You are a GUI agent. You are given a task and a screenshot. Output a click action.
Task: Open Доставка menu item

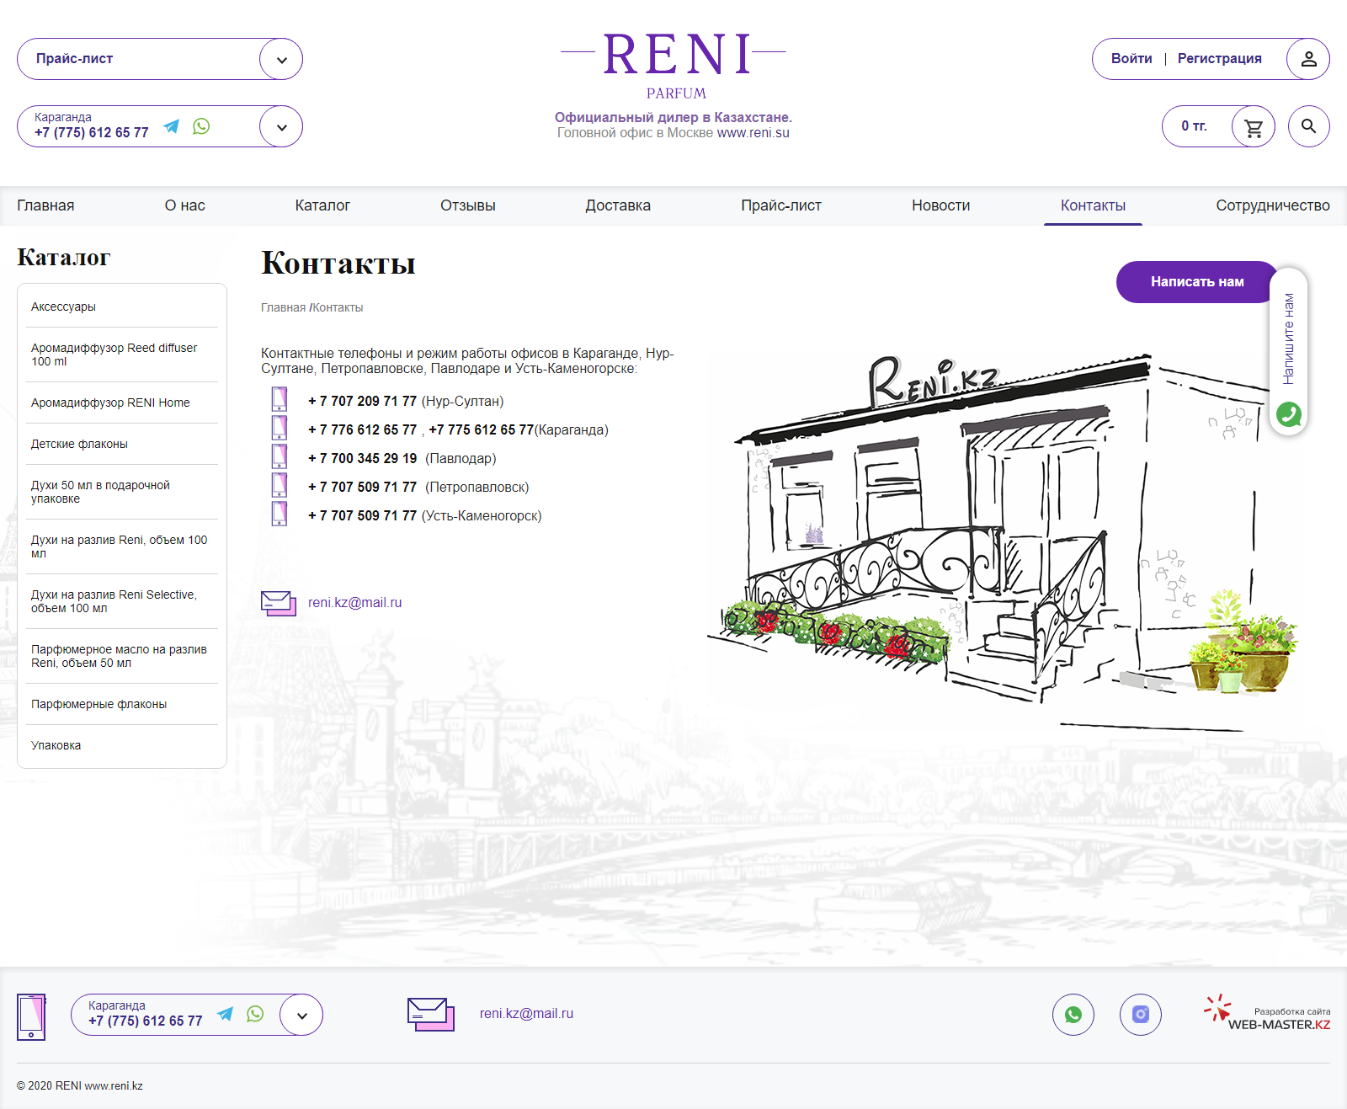pyautogui.click(x=618, y=205)
